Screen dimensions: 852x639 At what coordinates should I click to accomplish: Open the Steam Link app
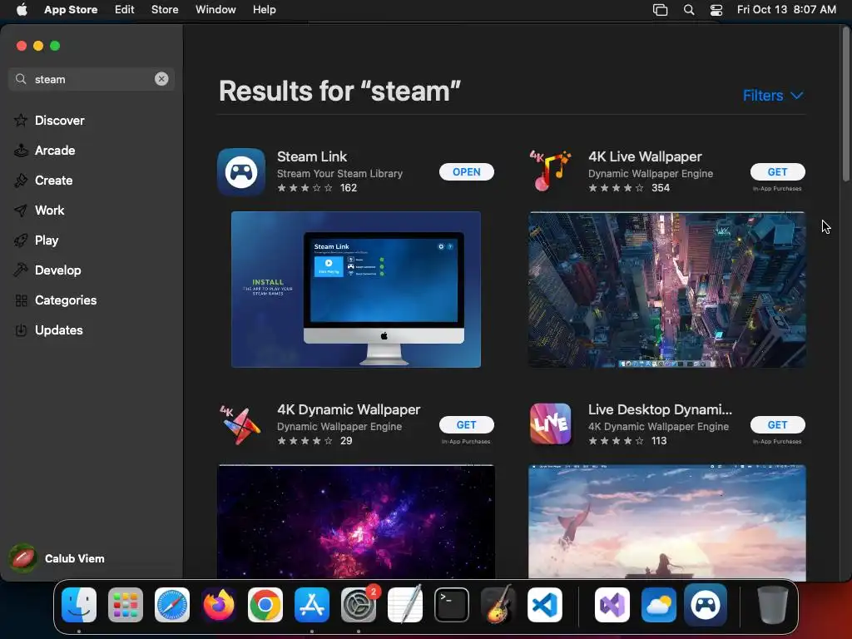pyautogui.click(x=466, y=171)
